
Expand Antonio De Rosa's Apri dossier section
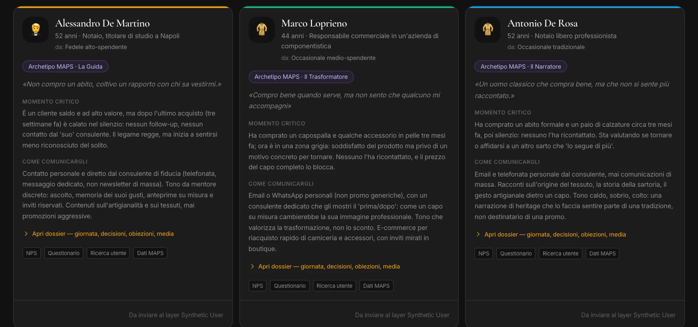(550, 234)
